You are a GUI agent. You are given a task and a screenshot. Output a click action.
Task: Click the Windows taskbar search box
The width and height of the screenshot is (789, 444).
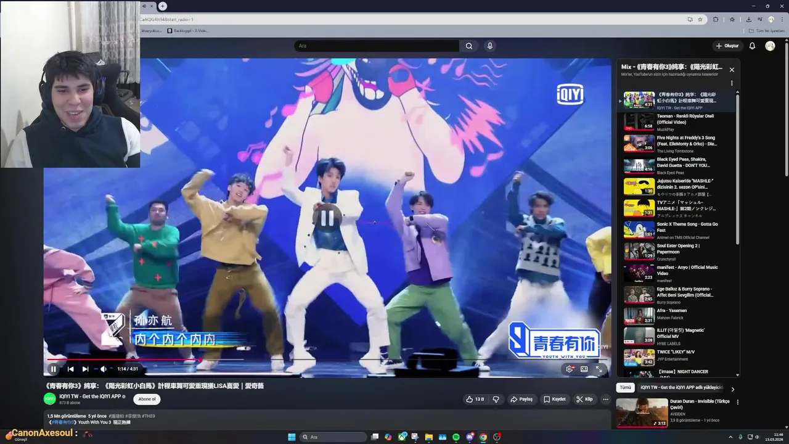coord(333,437)
